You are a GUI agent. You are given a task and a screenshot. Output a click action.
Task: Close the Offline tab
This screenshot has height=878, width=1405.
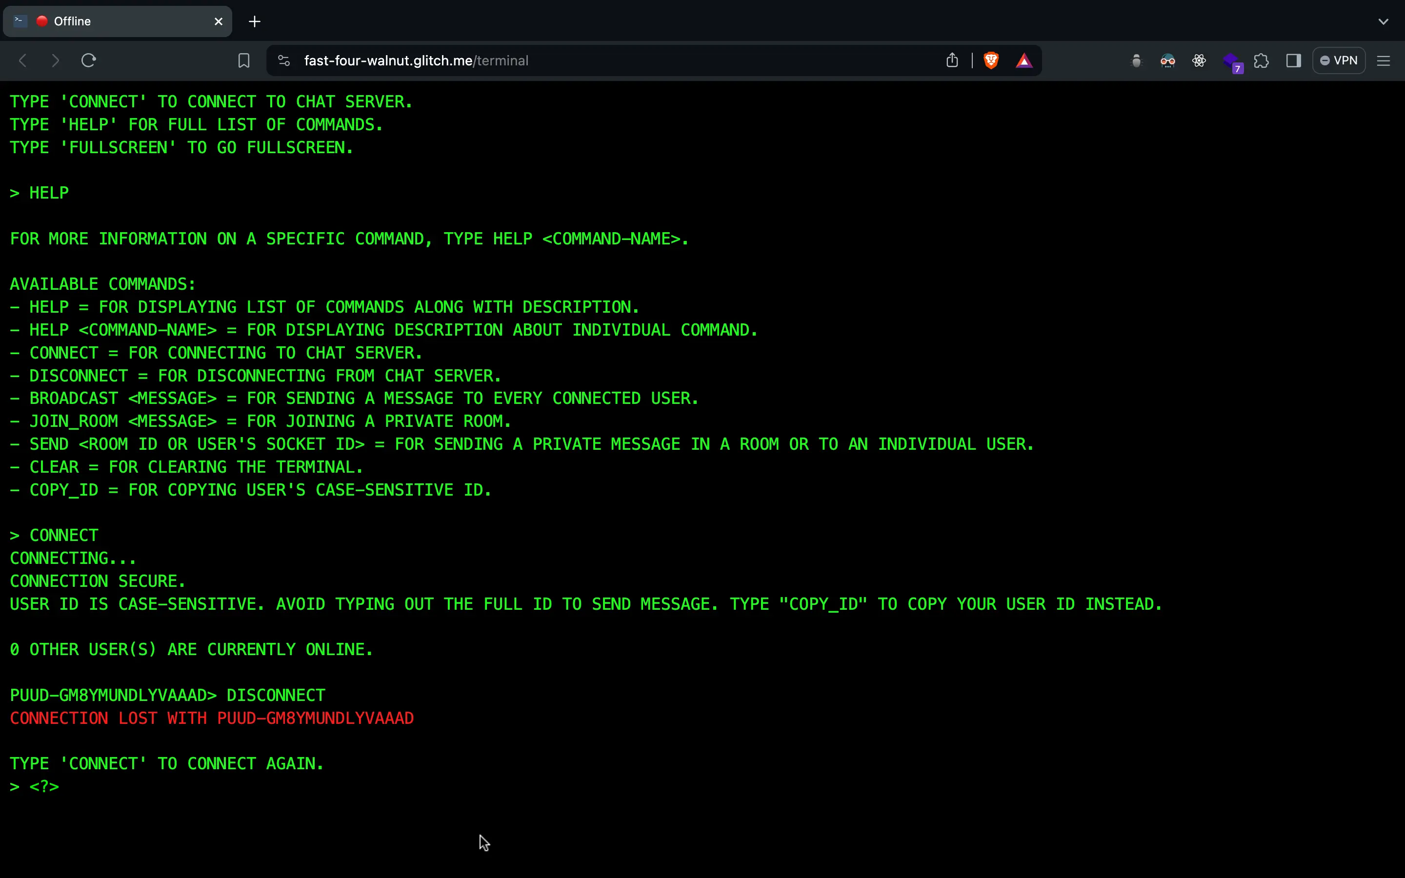[218, 21]
